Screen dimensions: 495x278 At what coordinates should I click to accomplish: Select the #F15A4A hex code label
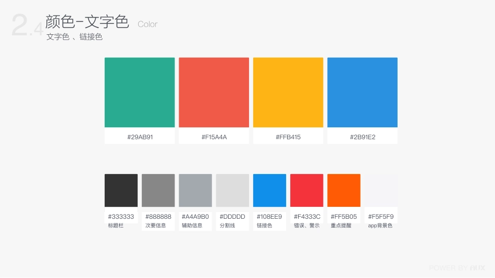point(214,137)
